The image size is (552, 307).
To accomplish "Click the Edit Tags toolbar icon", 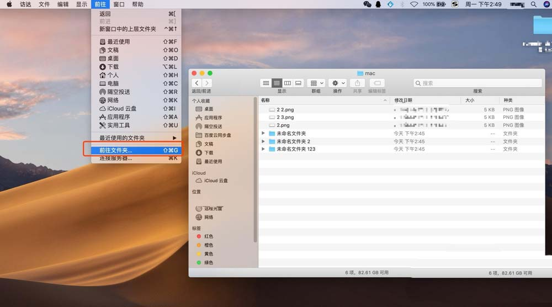I will (376, 83).
